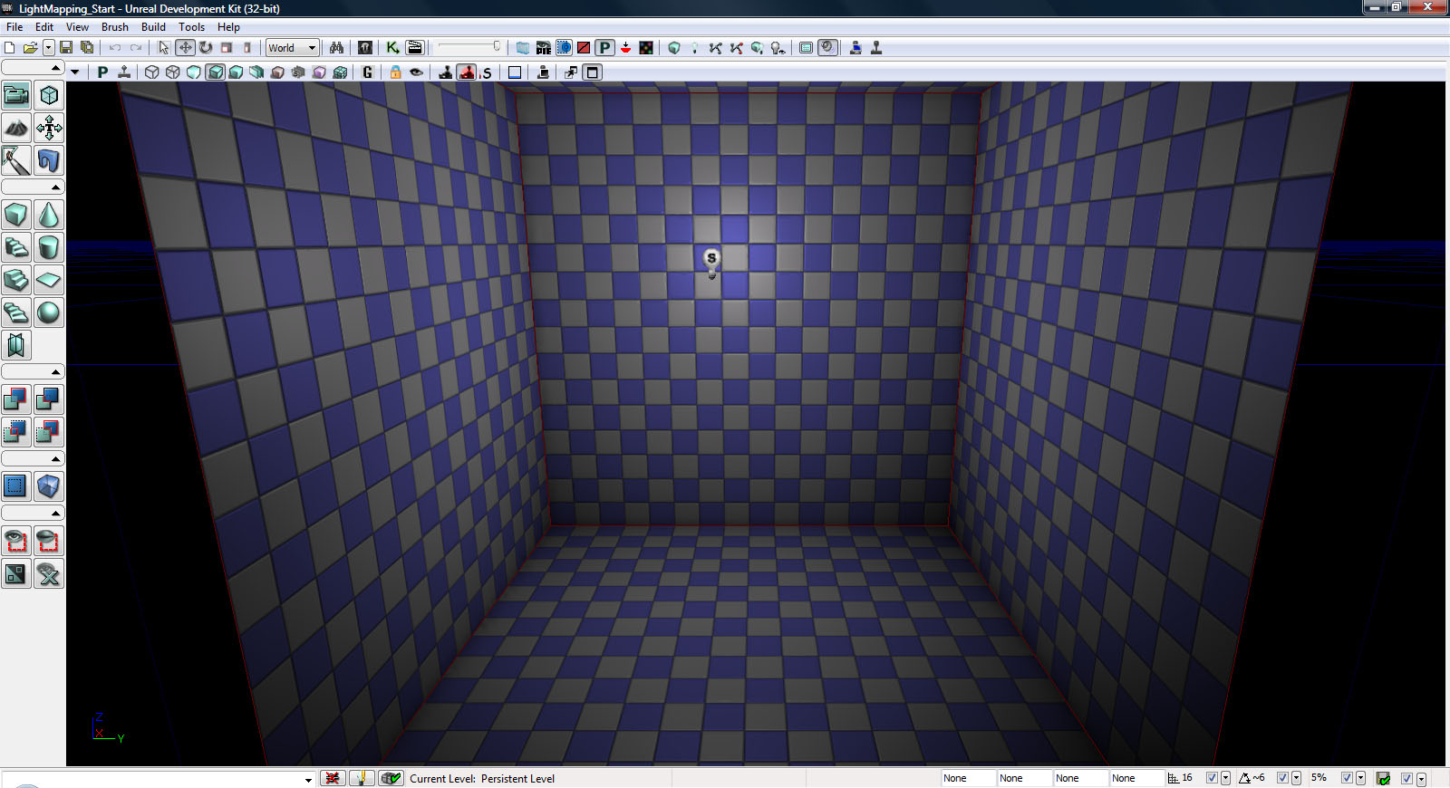Open the viewport options down-arrow menu
1450x788 pixels.
point(75,72)
